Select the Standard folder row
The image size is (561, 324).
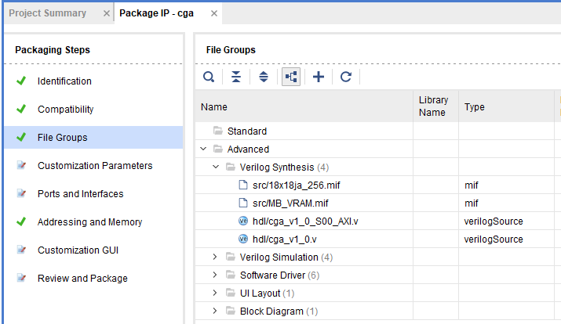point(304,131)
